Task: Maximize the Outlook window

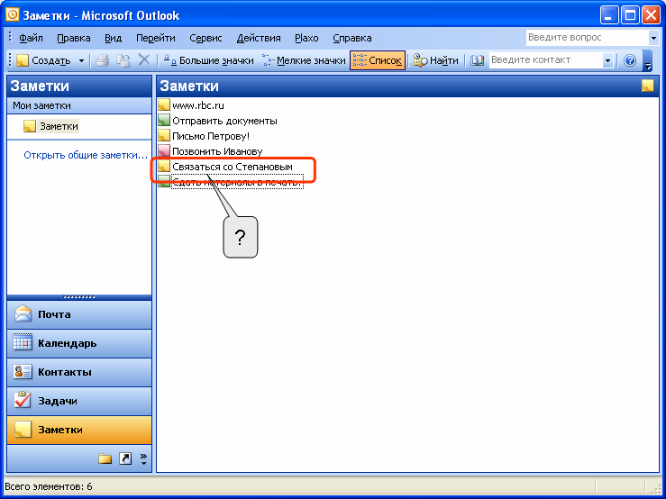Action: [630, 15]
